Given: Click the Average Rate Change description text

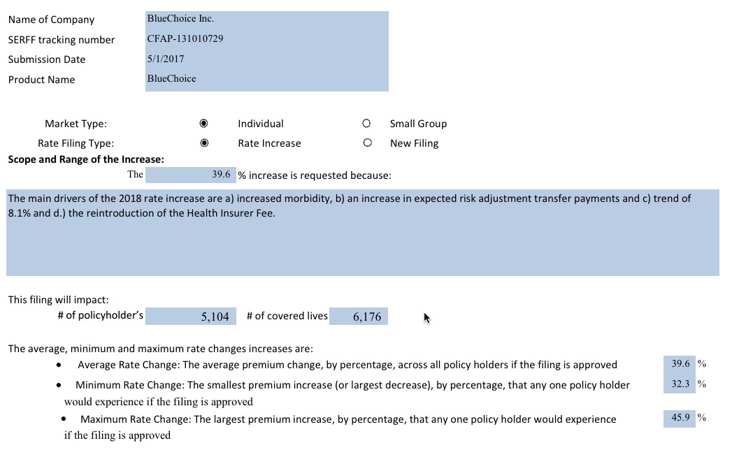Looking at the screenshot, I should click(347, 365).
